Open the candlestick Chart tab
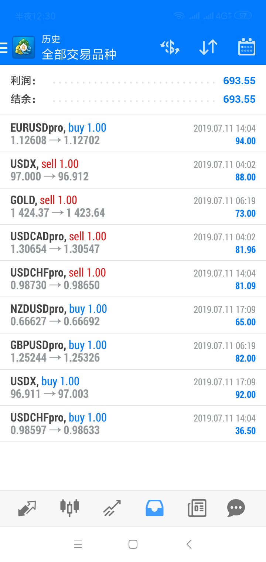 coord(69,508)
